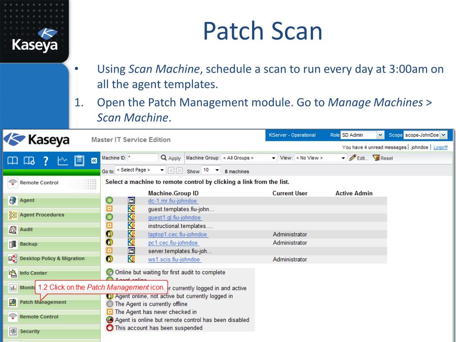Screen dimensions: 456x342
Task: Click the Machine.Group ID column header
Action: (173, 193)
